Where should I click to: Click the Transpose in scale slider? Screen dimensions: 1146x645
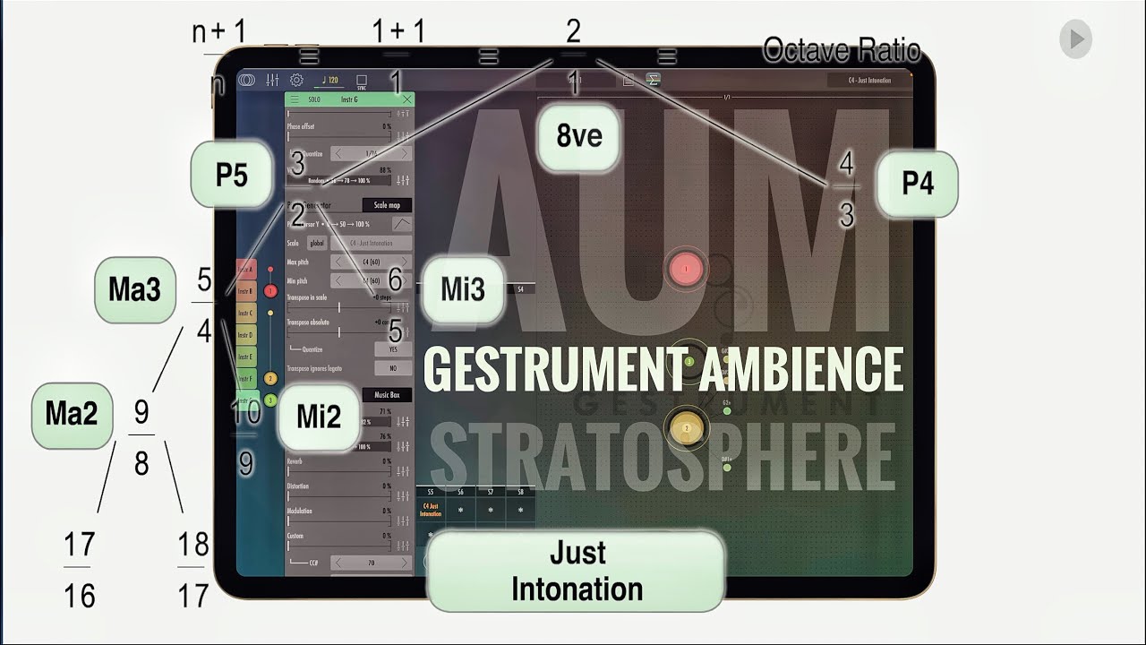[x=339, y=308]
